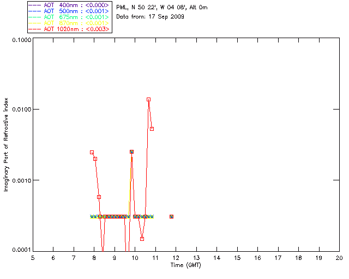Click the x-axis tick label 10
The width and height of the screenshot is (349, 279).
click(x=135, y=258)
